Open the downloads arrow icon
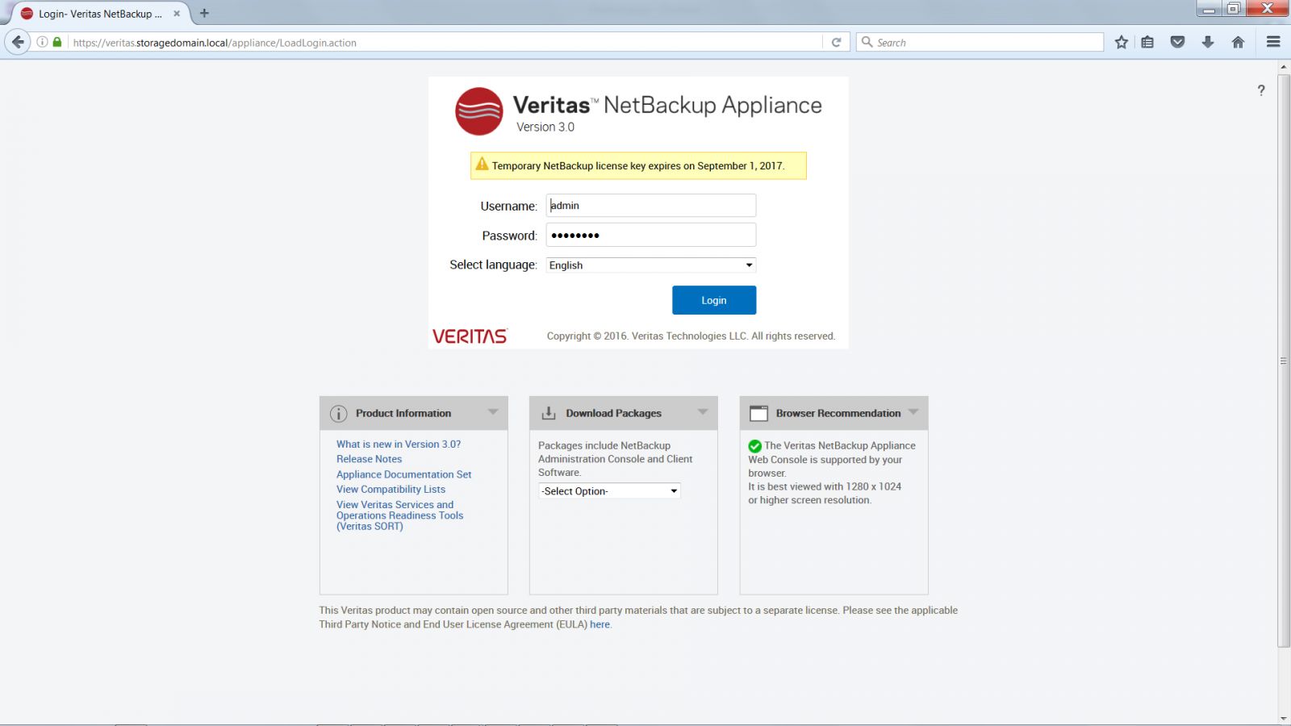 pos(1208,42)
